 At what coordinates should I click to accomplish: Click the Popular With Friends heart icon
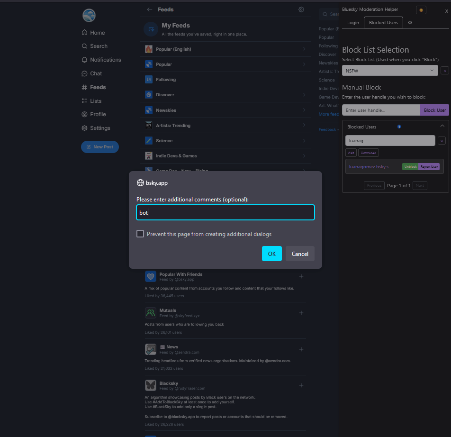151,276
